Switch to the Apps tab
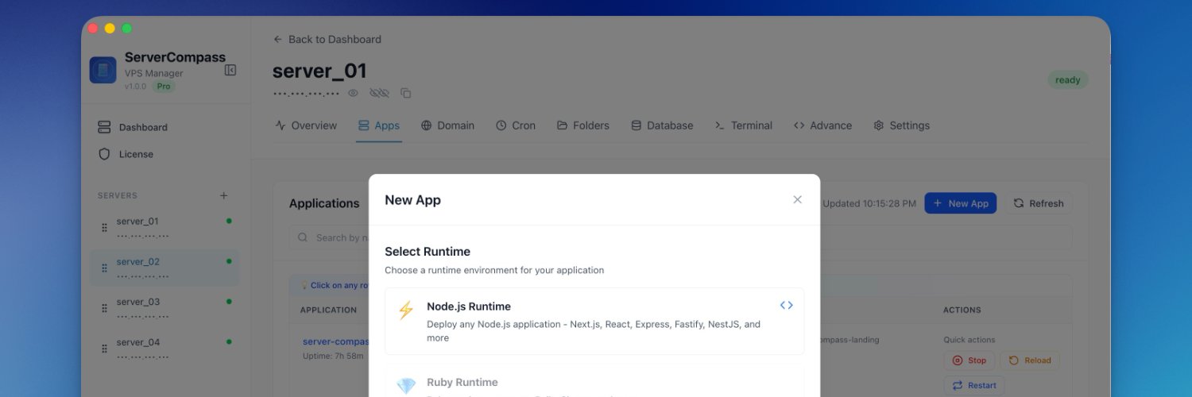Viewport: 1192px width, 397px height. click(379, 125)
